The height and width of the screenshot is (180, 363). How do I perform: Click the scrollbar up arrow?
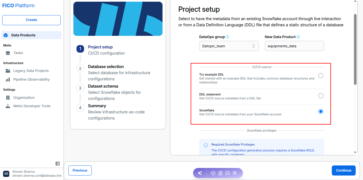355,1
